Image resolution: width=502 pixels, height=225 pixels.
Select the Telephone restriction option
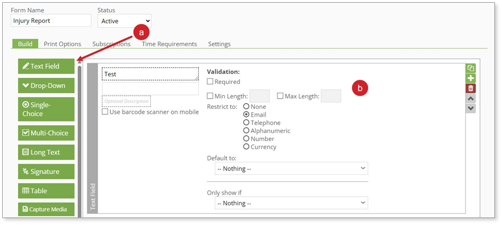tap(246, 123)
